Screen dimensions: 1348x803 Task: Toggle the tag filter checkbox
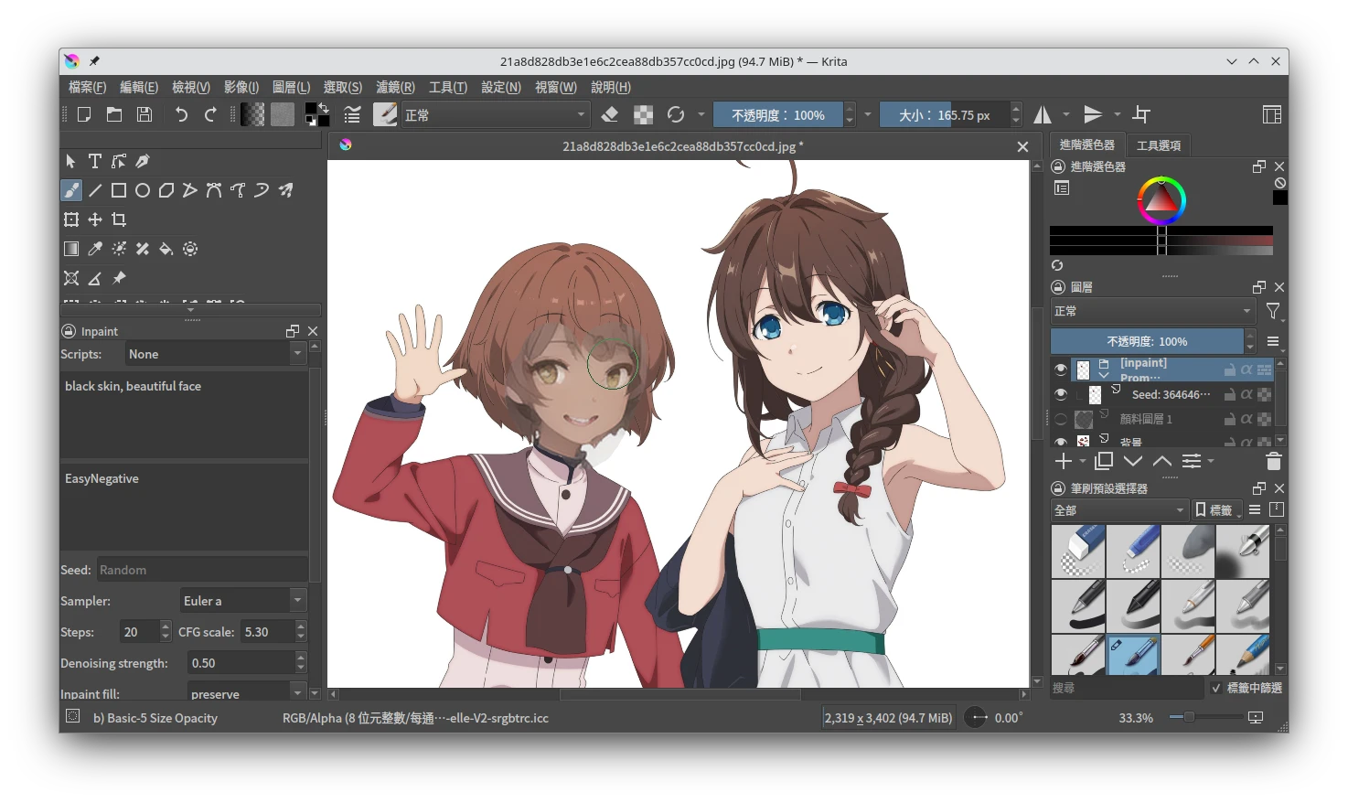coord(1216,688)
